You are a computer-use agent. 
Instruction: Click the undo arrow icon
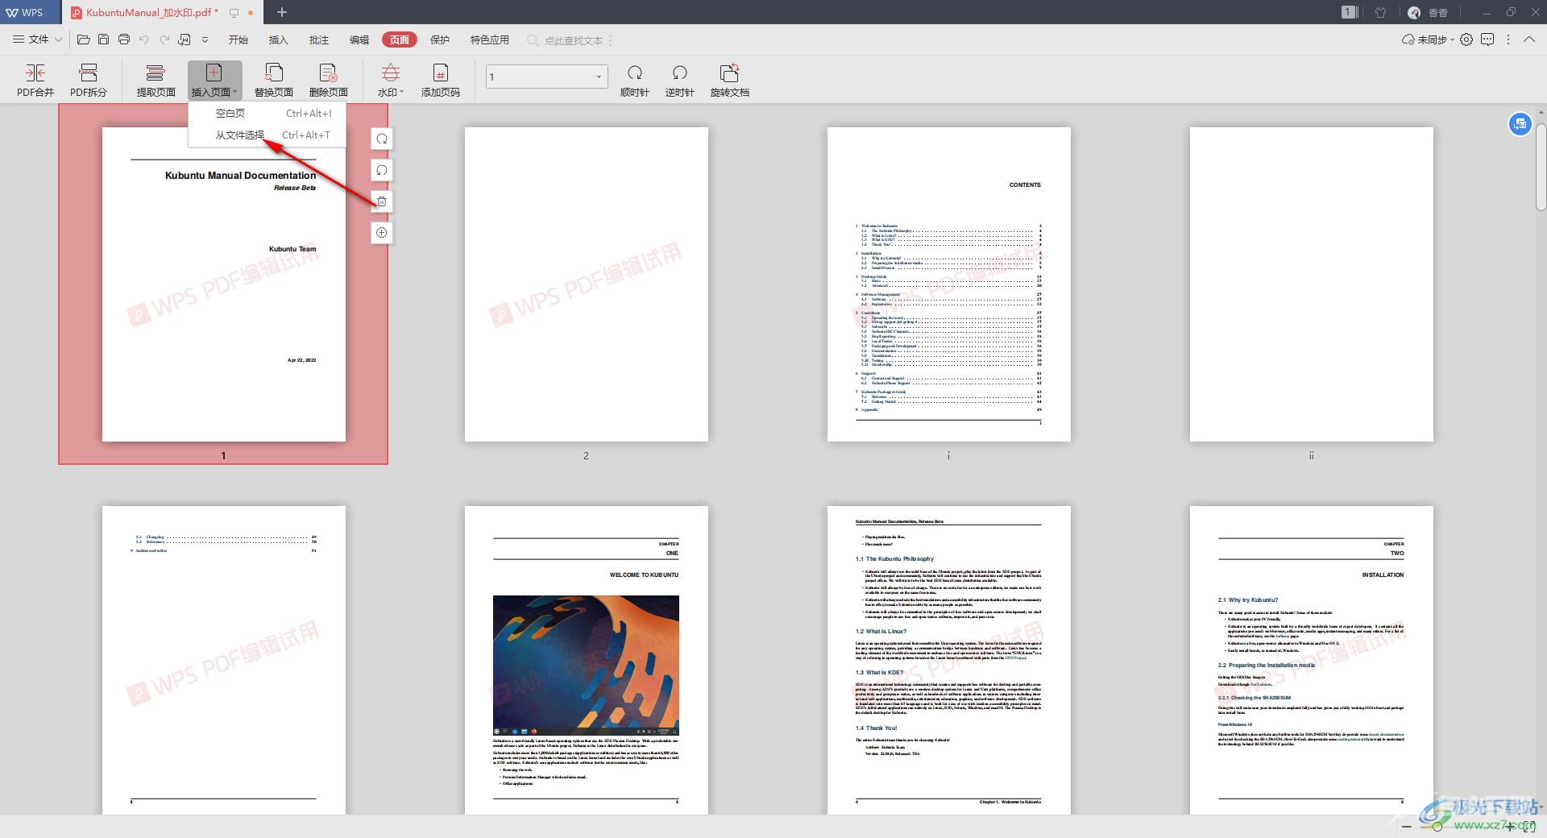(144, 39)
